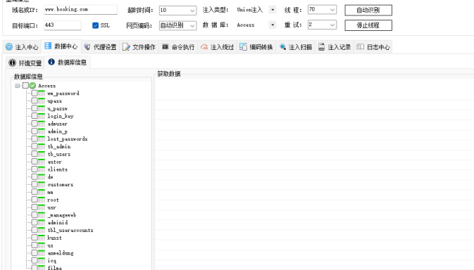The height and width of the screenshot is (270, 474).
Task: Check the u_passw table checkbox
Action: 35,108
